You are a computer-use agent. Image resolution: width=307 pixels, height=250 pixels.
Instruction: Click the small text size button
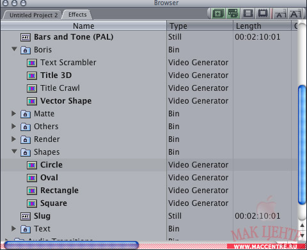(280, 14)
